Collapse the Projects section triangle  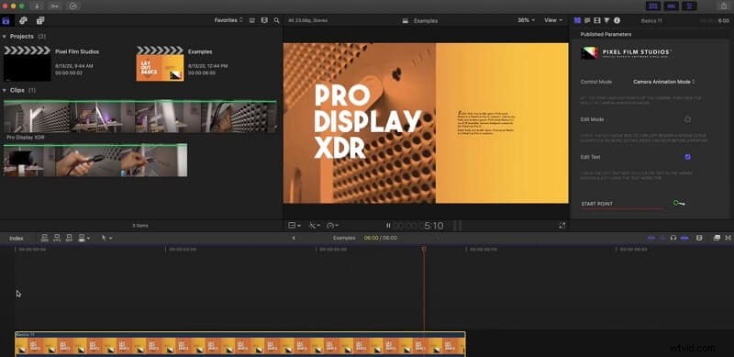5,37
